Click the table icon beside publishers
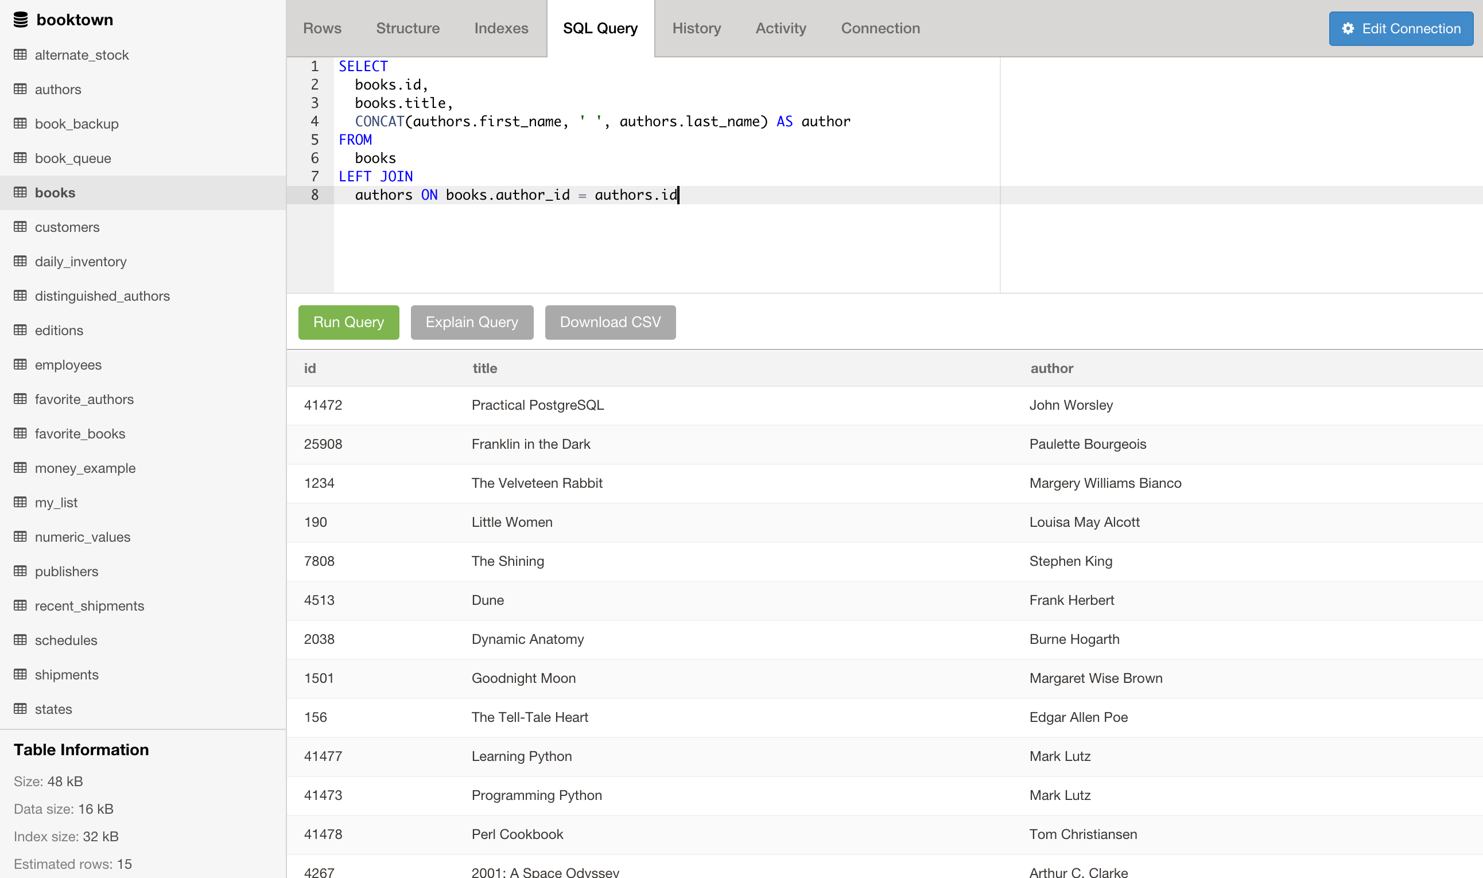1483x878 pixels. 21,572
